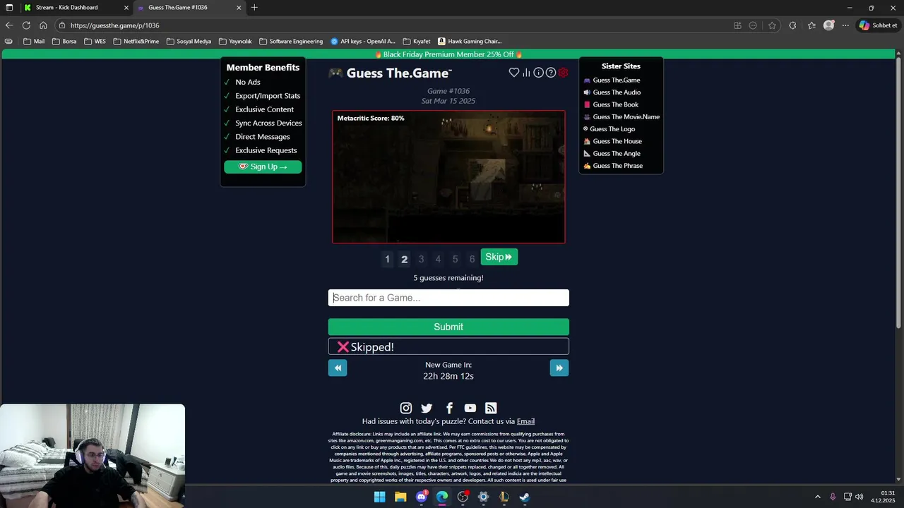
Task: Open the Borsa bookmarks folder
Action: [64, 42]
